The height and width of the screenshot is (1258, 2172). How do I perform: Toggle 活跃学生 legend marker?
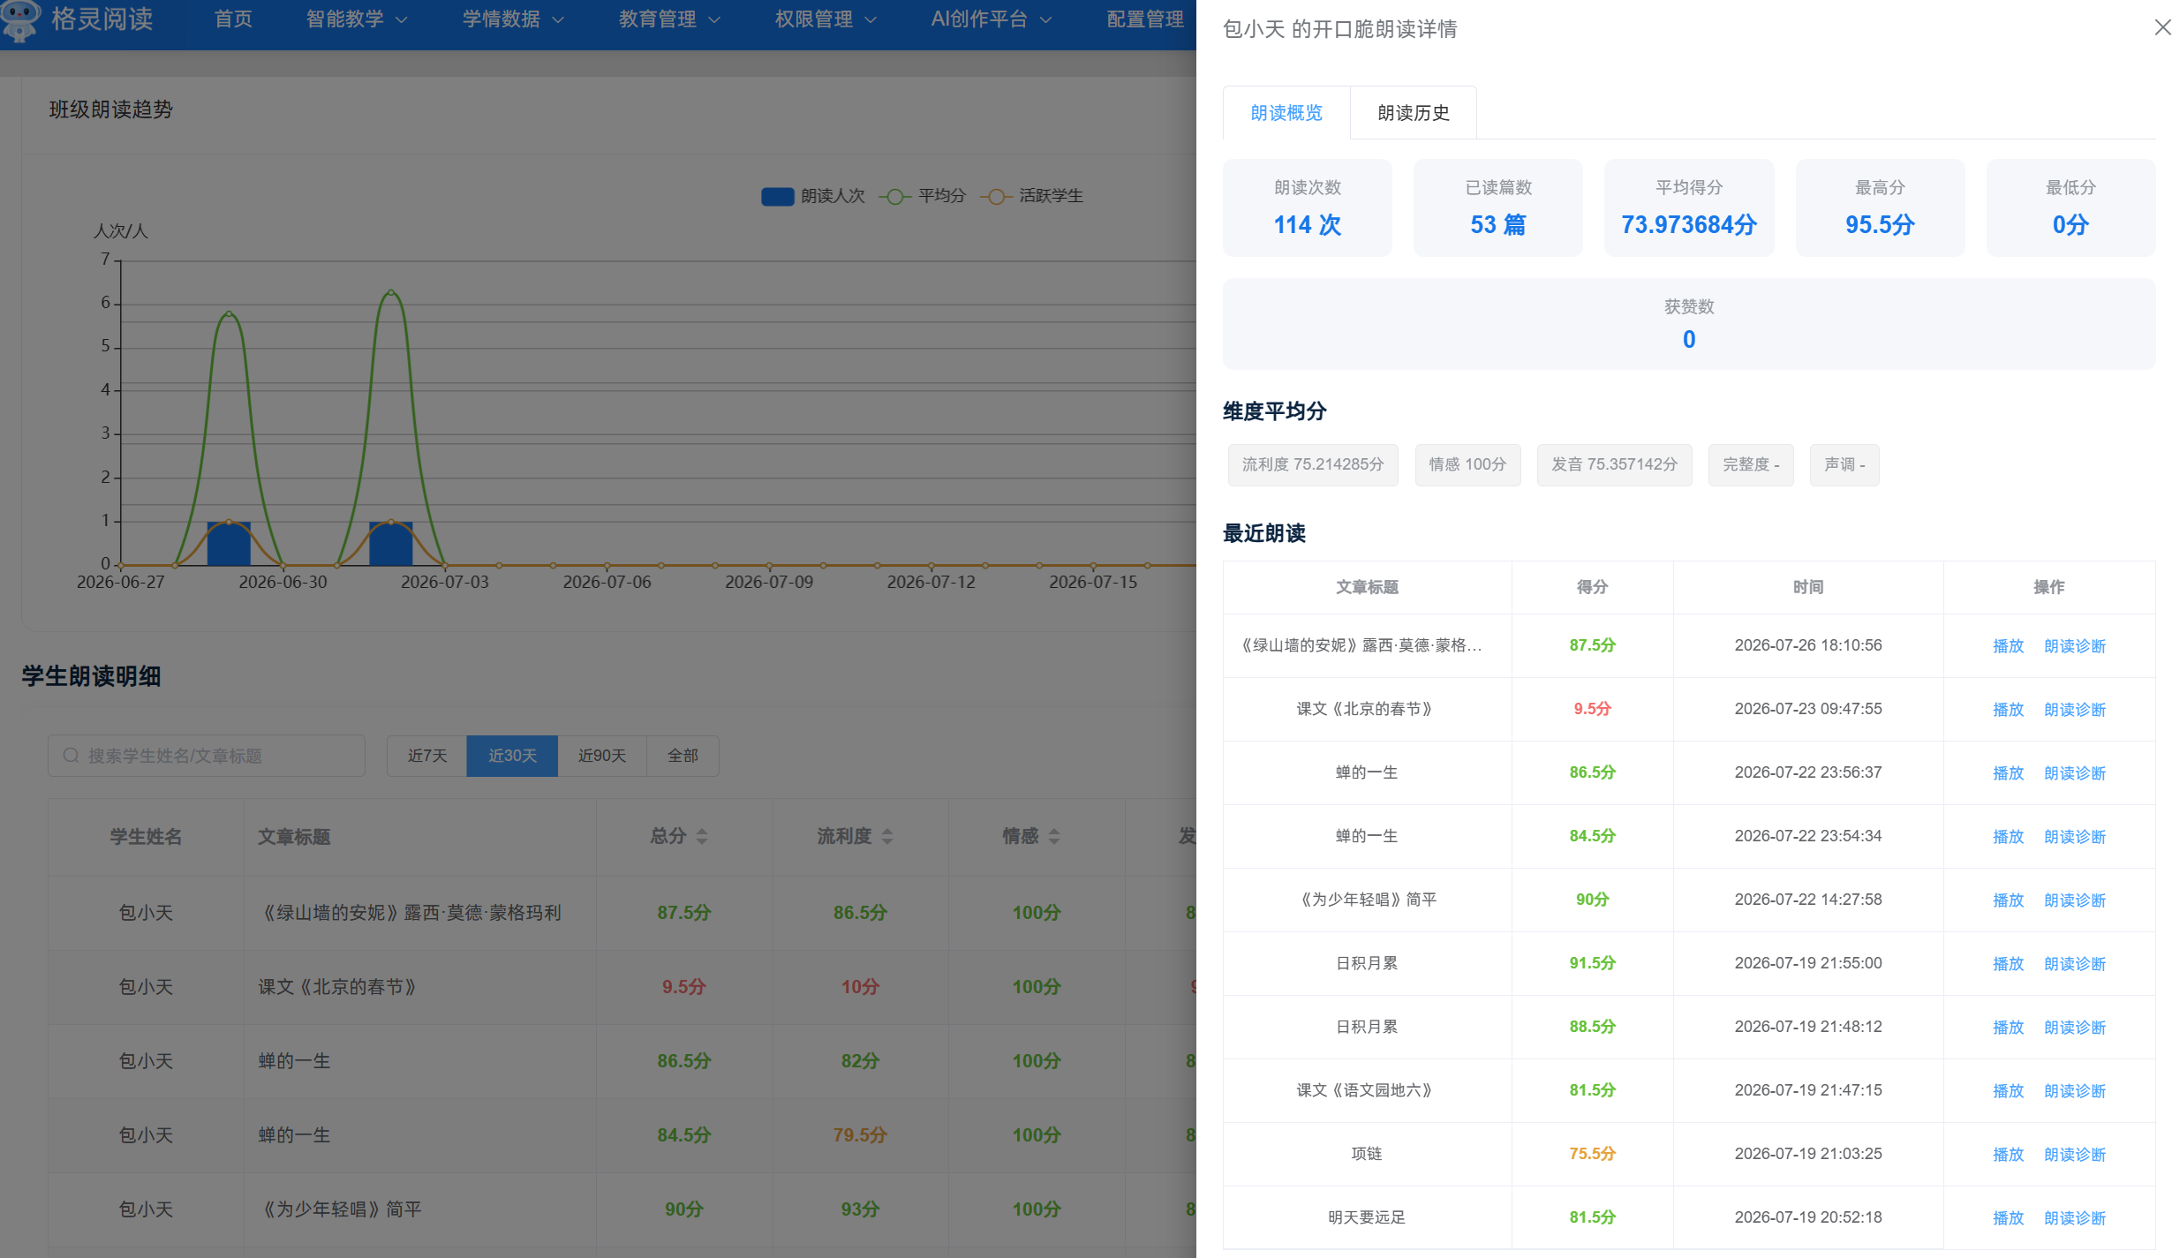coord(996,196)
